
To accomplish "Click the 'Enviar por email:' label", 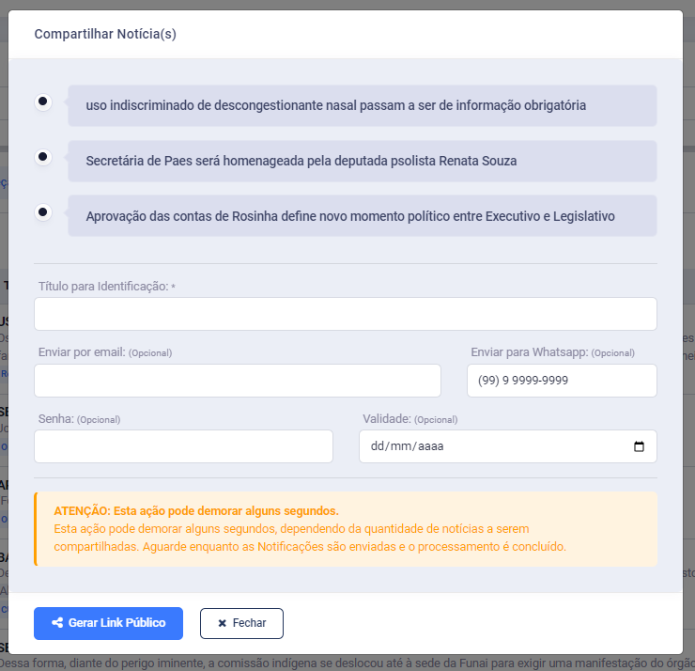I will click(82, 352).
